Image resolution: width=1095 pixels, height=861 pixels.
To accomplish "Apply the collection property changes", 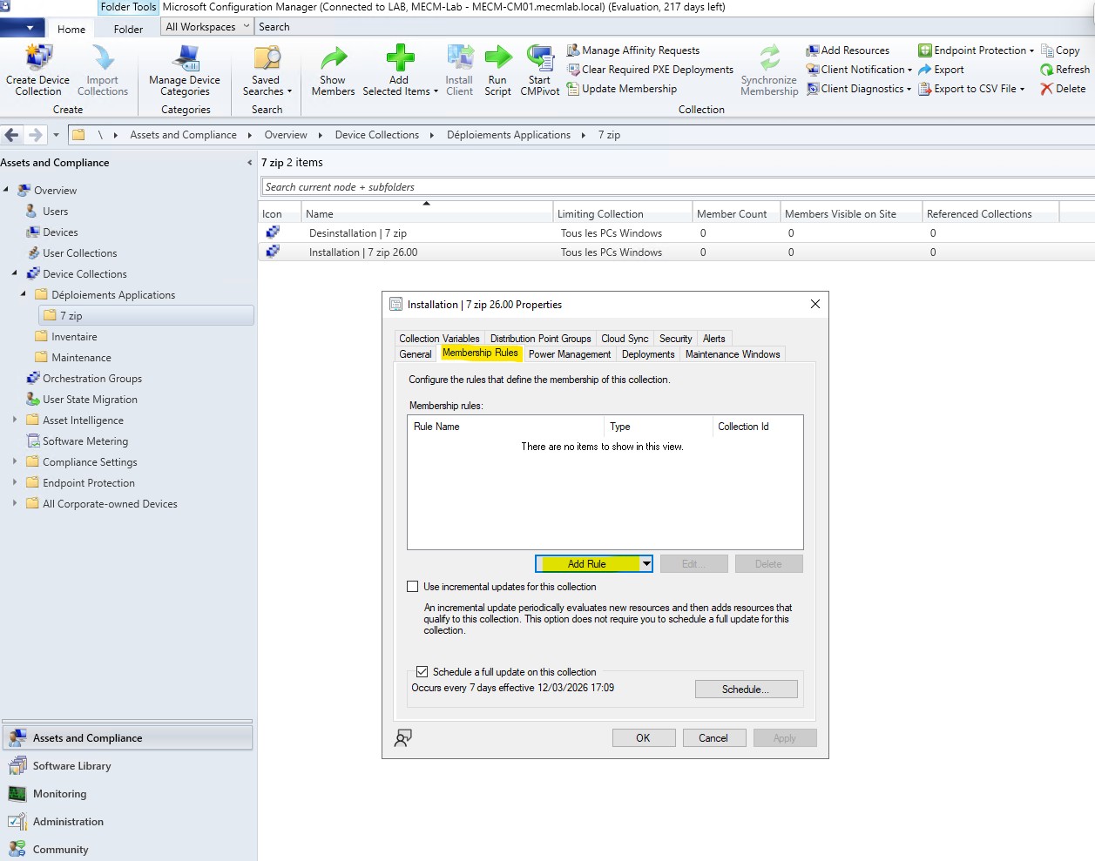I will click(784, 737).
